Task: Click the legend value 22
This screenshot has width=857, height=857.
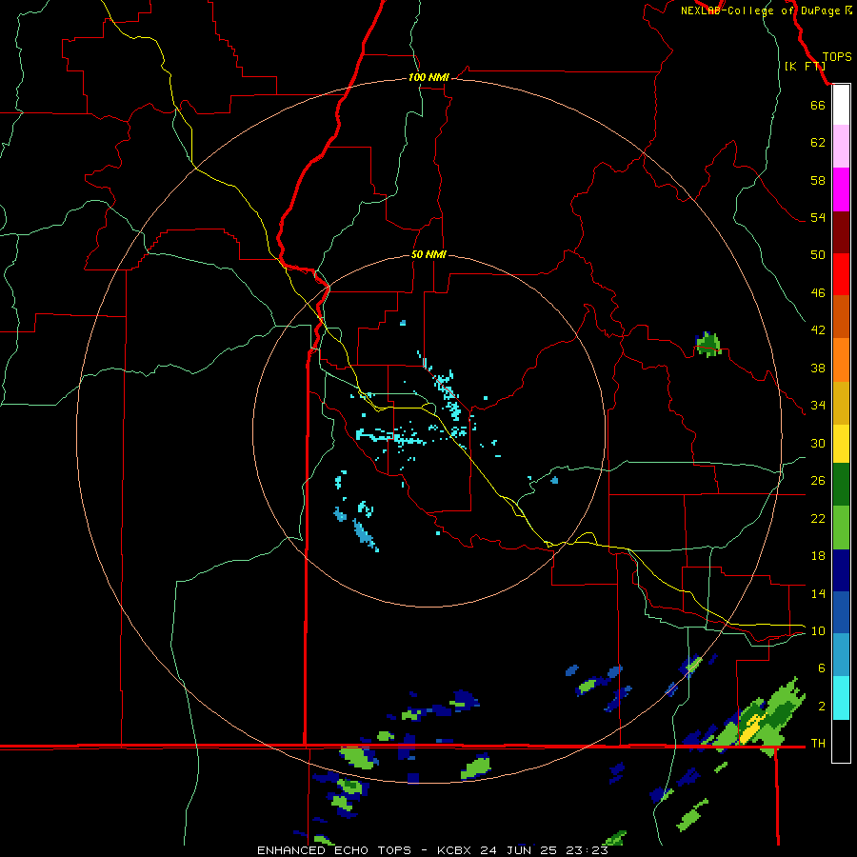Action: coord(818,518)
